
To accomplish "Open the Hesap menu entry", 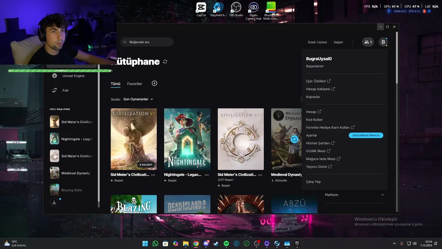I will click(314, 112).
